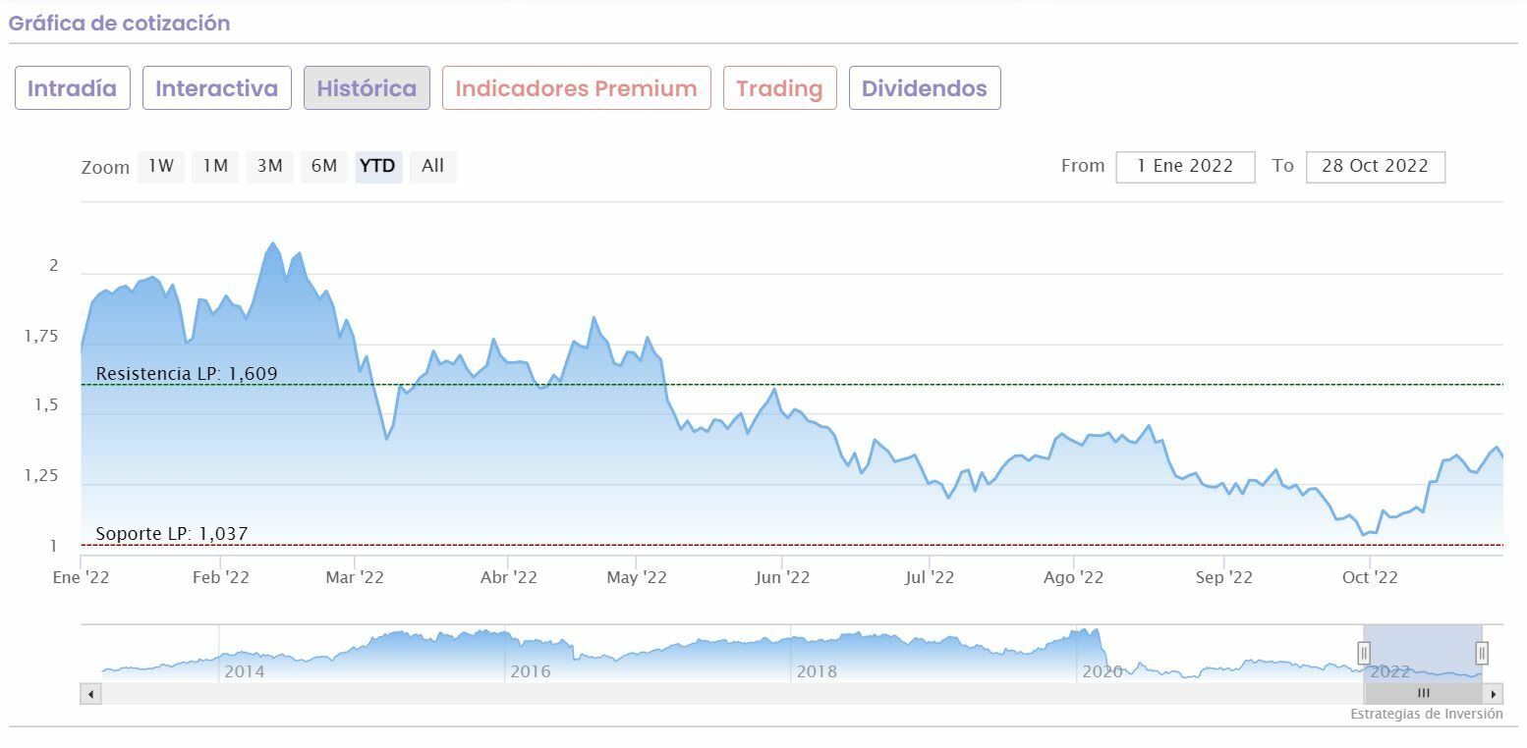Open Indicadores Premium tab
The height and width of the screenshot is (748, 1527).
pyautogui.click(x=576, y=88)
